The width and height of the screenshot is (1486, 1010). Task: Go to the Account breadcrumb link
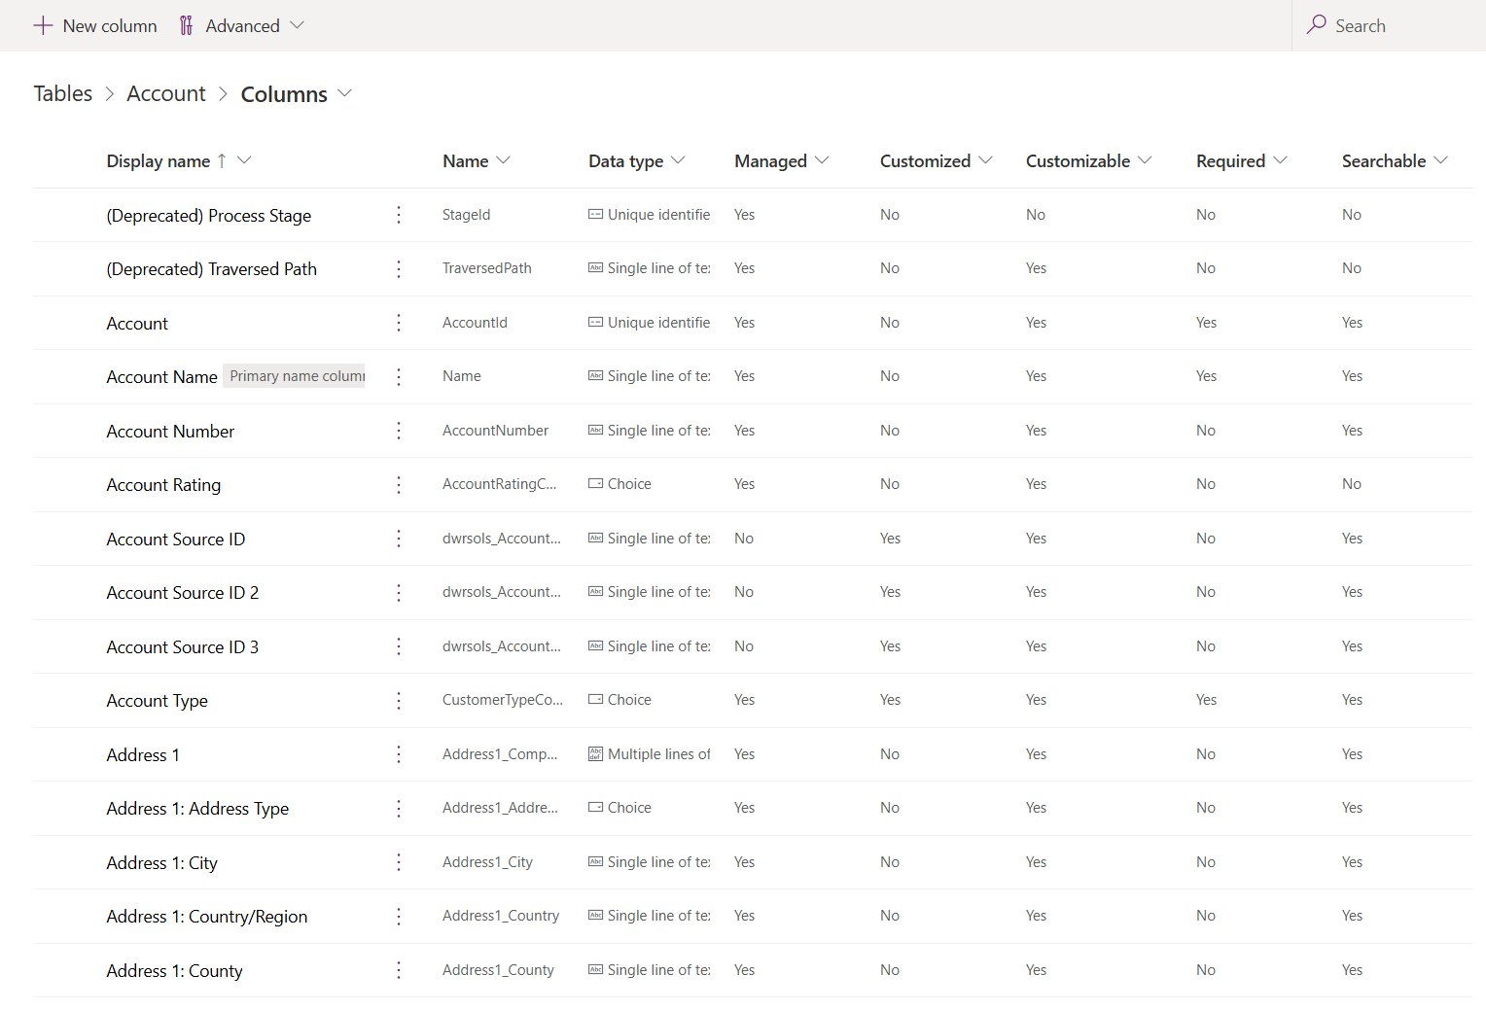pyautogui.click(x=165, y=93)
